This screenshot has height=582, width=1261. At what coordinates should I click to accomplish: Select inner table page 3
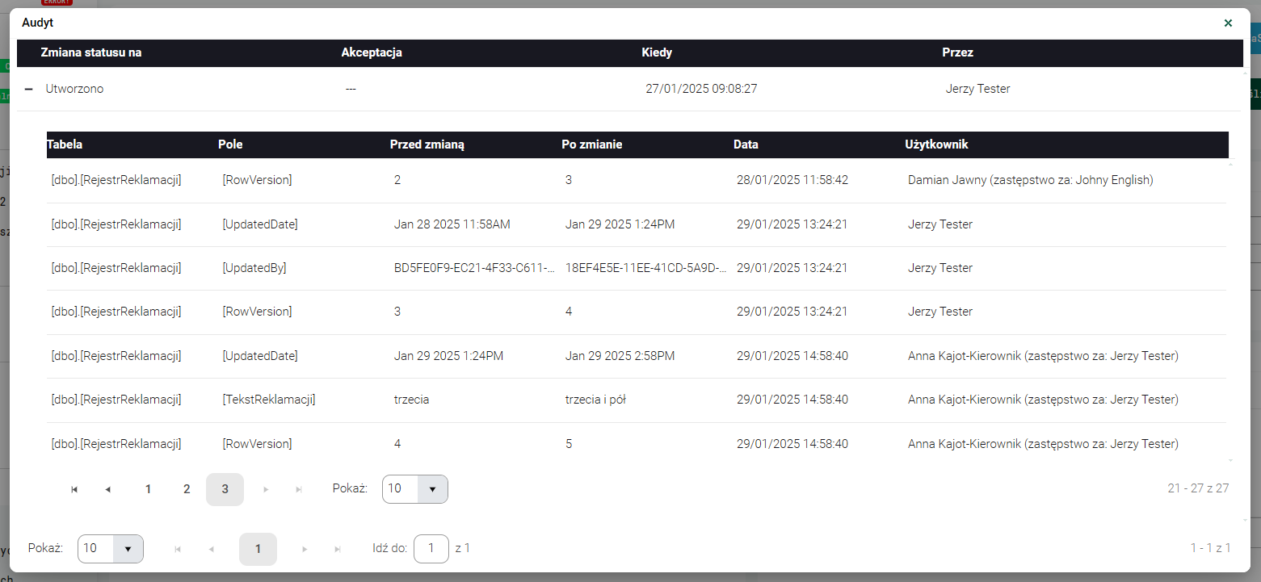225,489
